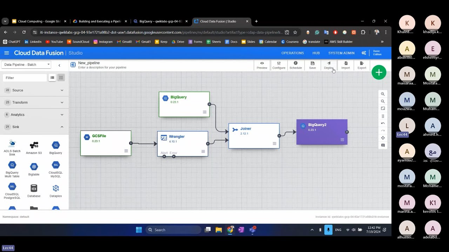449x252 pixels.
Task: Click the green plus add button
Action: (x=379, y=72)
